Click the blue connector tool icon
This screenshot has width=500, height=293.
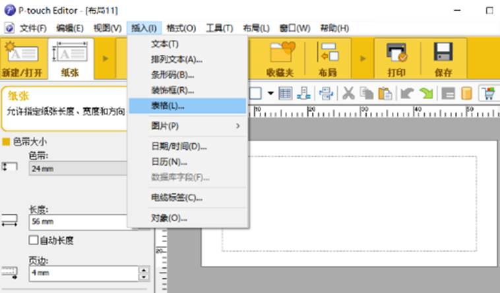tap(303, 94)
